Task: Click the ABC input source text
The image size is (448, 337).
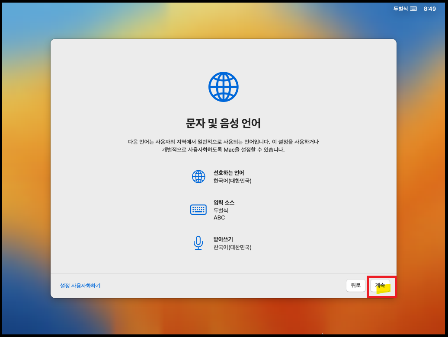Action: (x=219, y=218)
